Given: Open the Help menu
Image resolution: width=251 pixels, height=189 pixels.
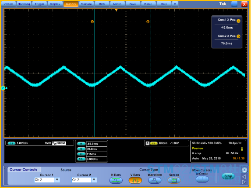Looking at the screenshot, I should pyautogui.click(x=164, y=4).
